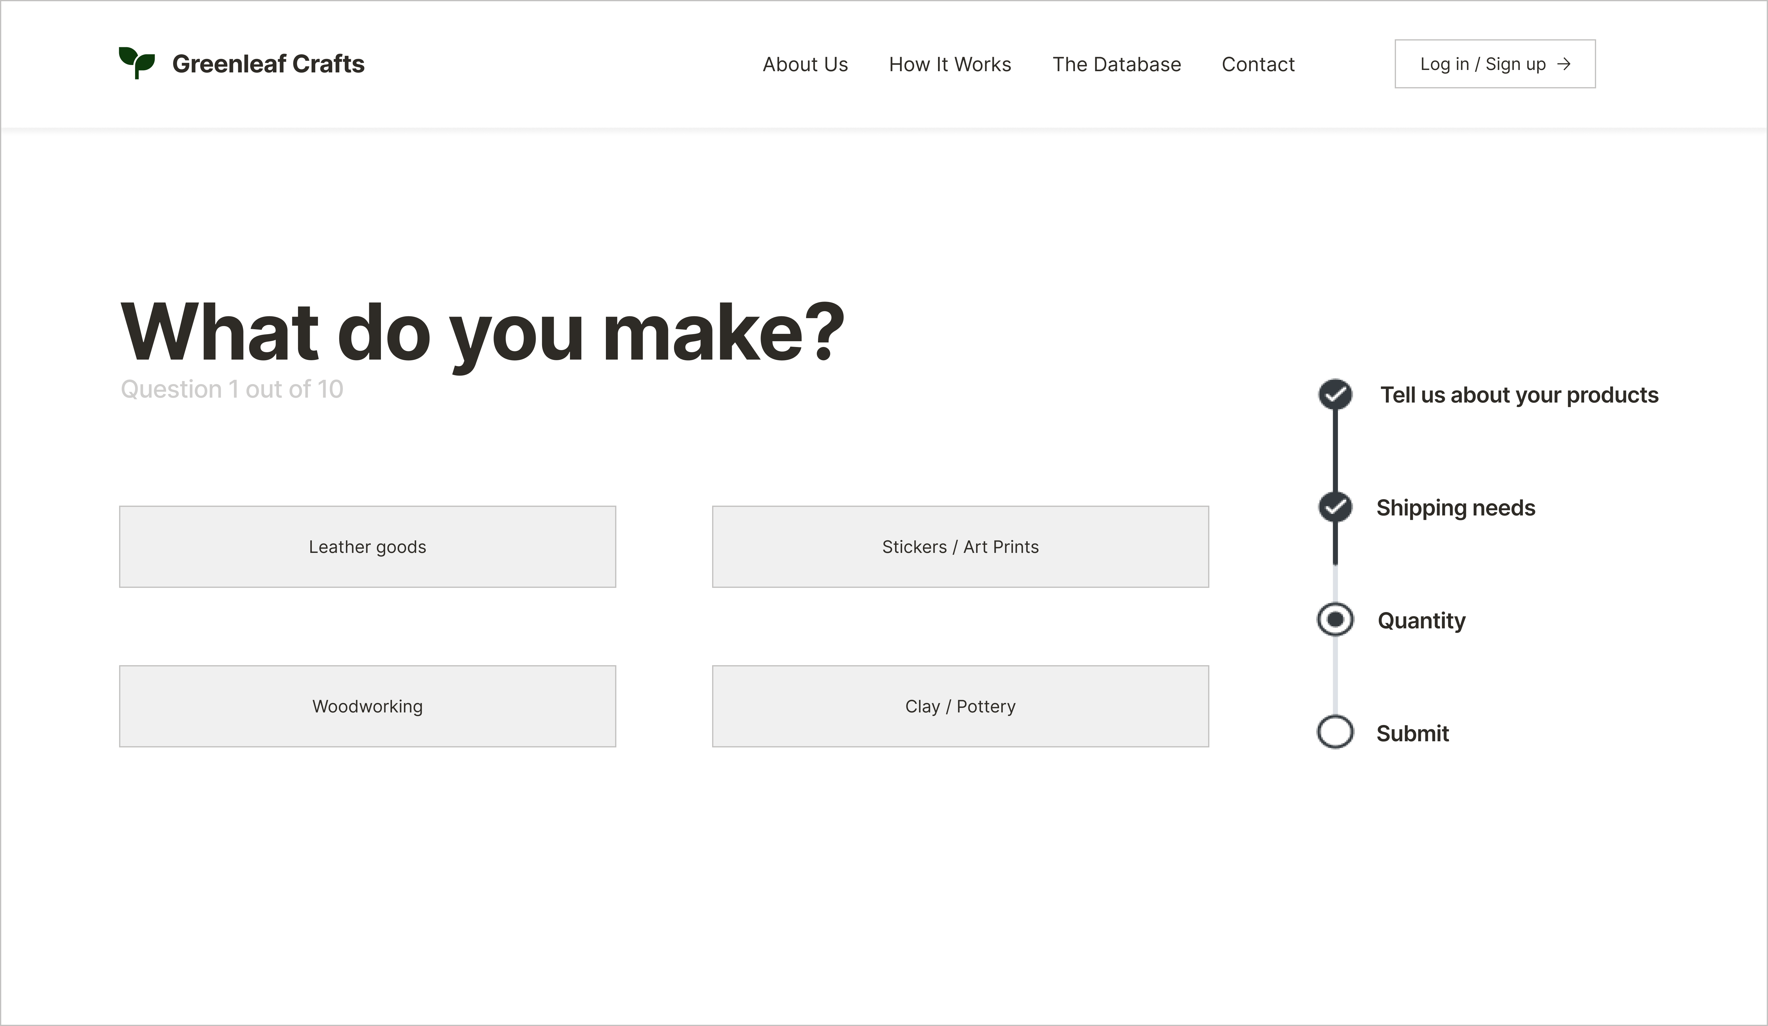The height and width of the screenshot is (1026, 1768).
Task: Open The Database nav link
Action: coord(1116,64)
